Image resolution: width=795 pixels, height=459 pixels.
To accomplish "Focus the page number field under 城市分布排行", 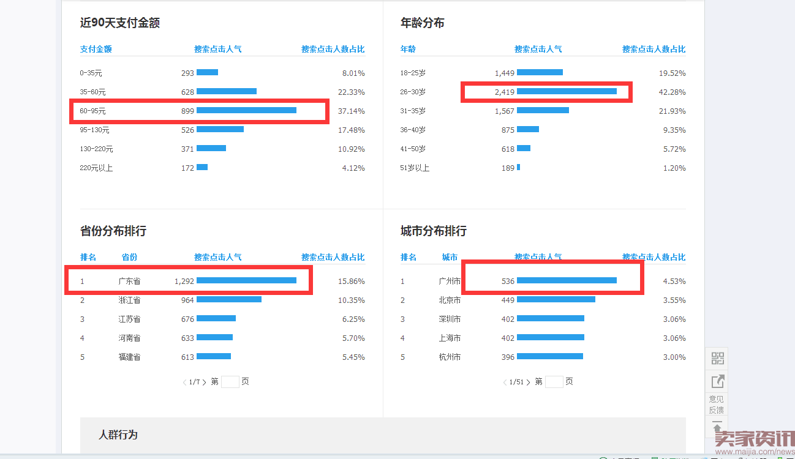I will tap(554, 382).
